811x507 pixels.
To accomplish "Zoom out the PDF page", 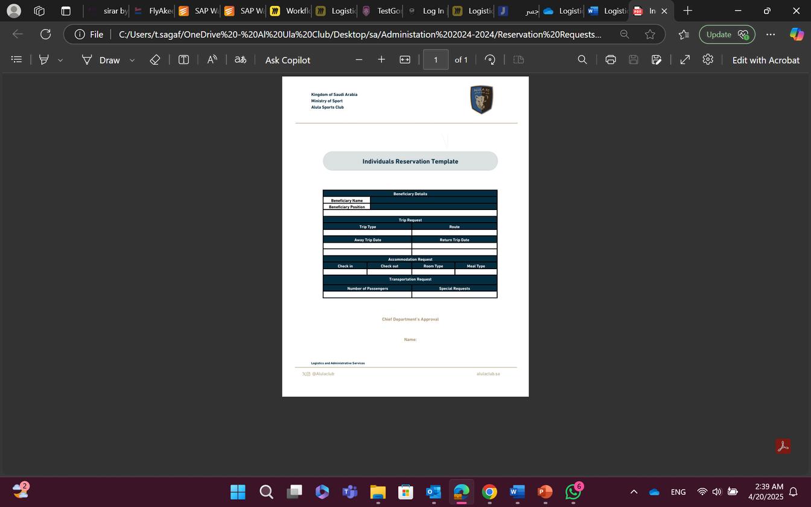I will (359, 60).
